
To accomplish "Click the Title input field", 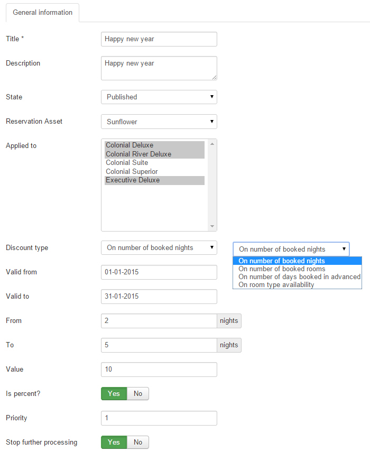I will click(159, 39).
